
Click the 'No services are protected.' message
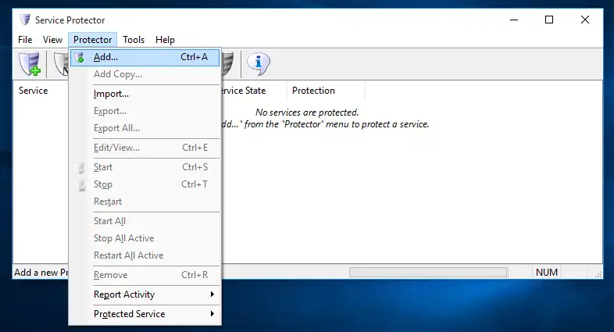tap(307, 112)
